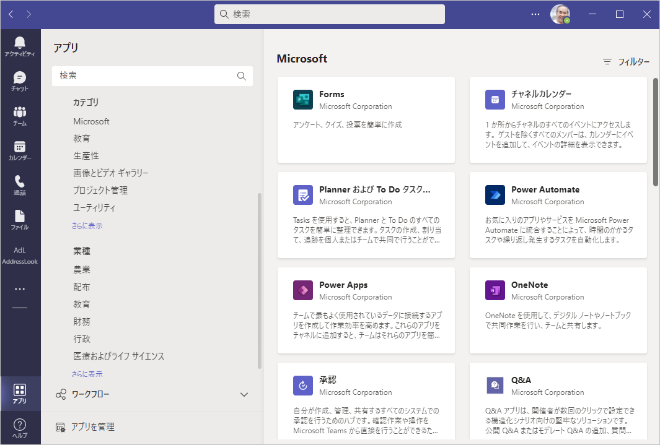The image size is (660, 445).
Task: Select the Microsoft category
Action: [91, 121]
